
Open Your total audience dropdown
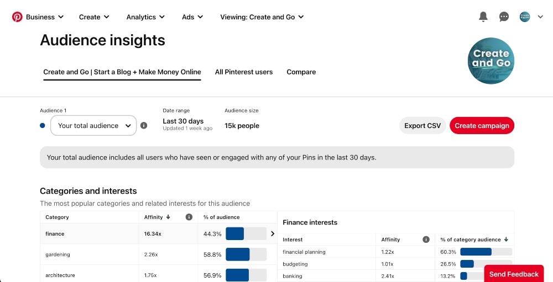click(93, 125)
